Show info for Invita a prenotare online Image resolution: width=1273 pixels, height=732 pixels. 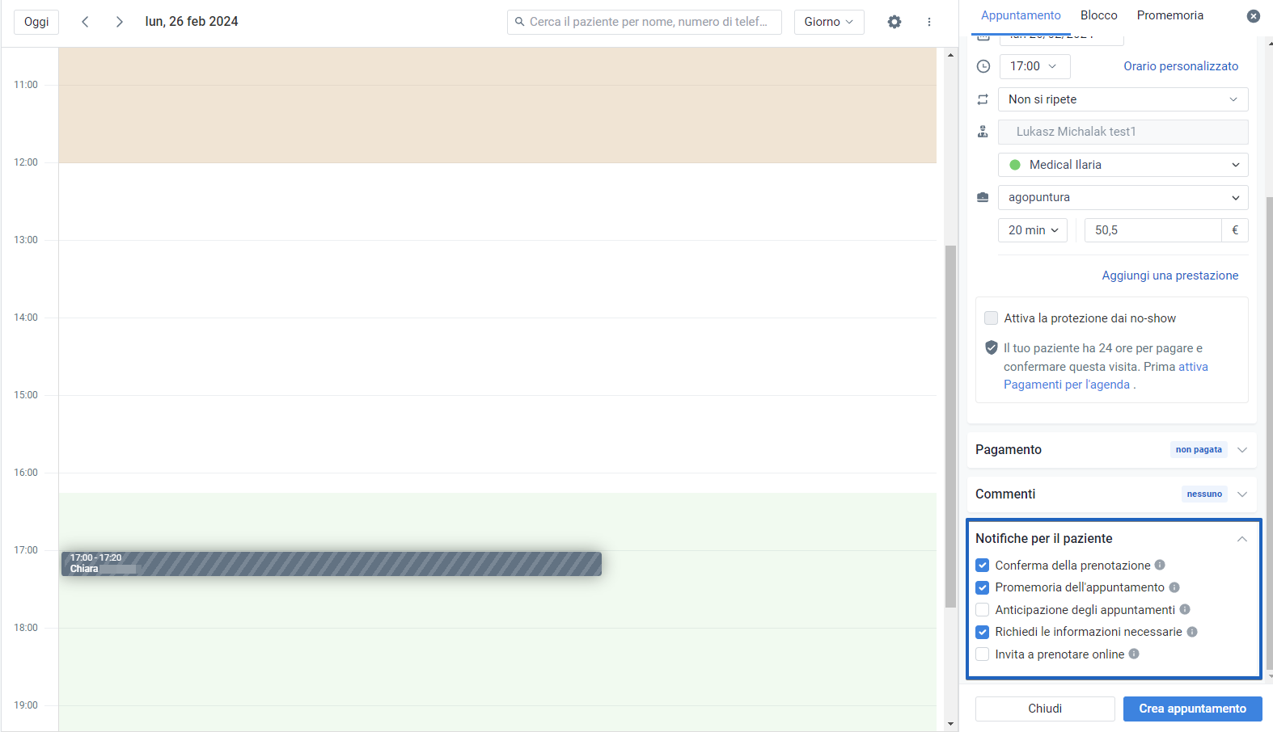coord(1134,654)
